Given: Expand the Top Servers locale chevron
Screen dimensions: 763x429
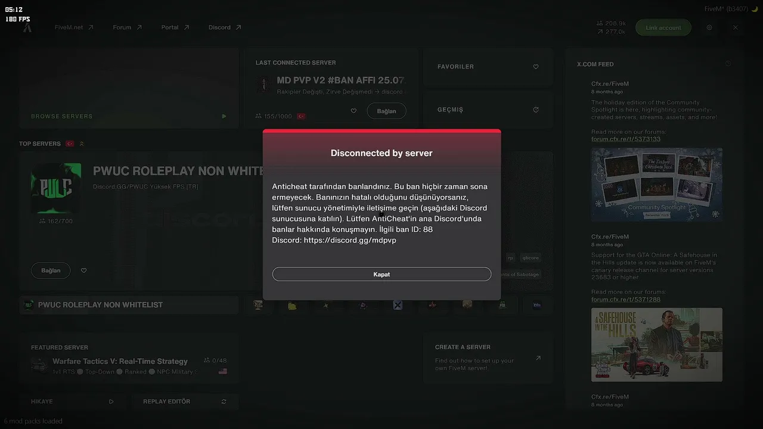Looking at the screenshot, I should point(82,144).
